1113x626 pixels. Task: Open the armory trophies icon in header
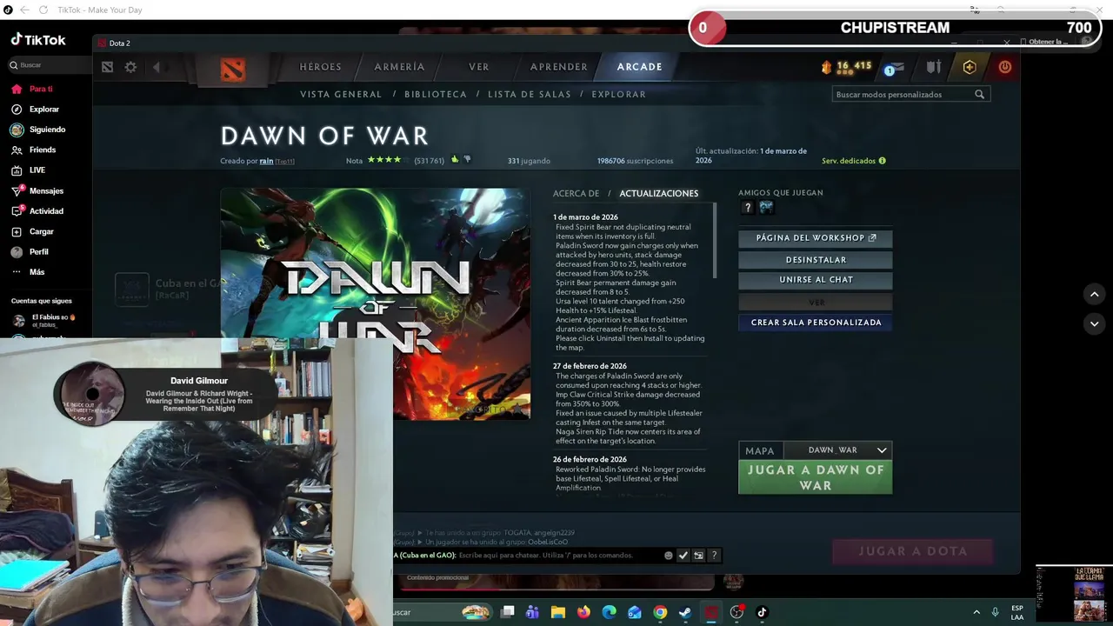[x=934, y=67]
